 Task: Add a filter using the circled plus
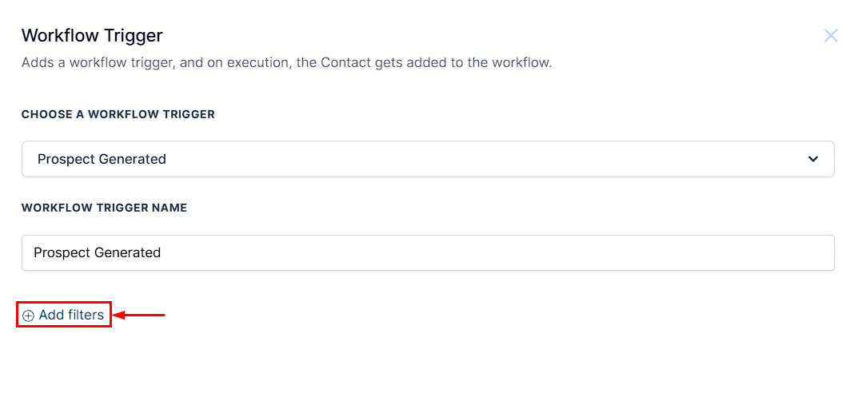coord(28,316)
